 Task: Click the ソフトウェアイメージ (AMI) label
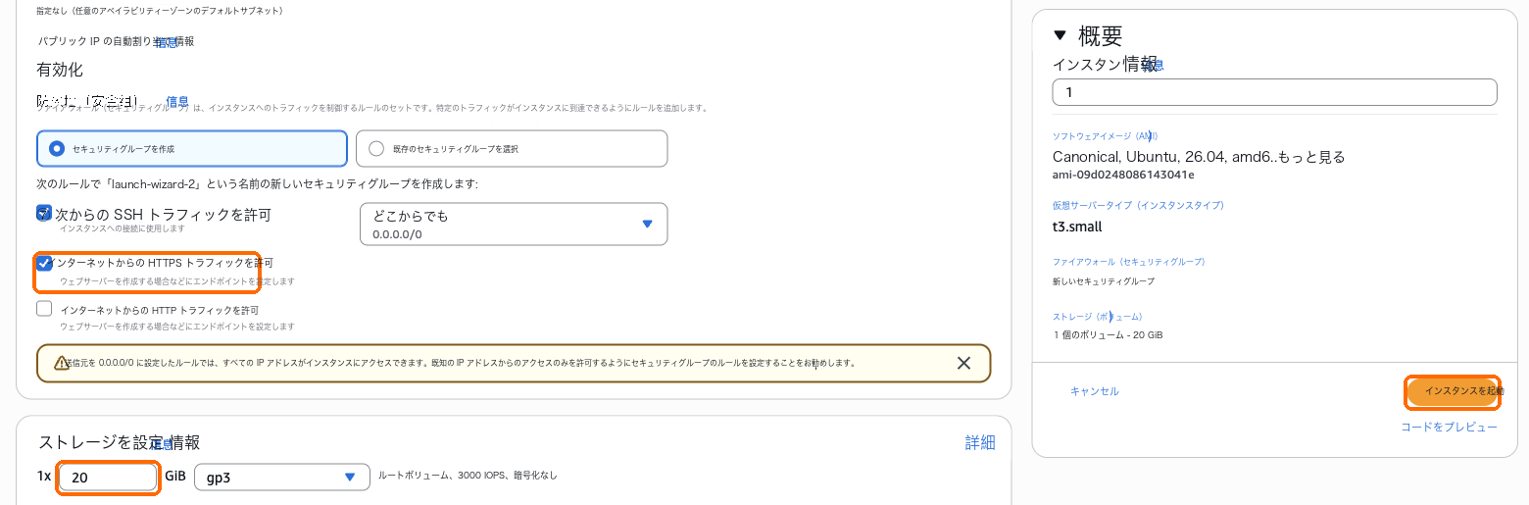1105,136
